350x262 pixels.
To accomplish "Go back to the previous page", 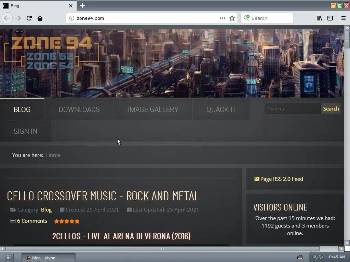I will [7, 18].
